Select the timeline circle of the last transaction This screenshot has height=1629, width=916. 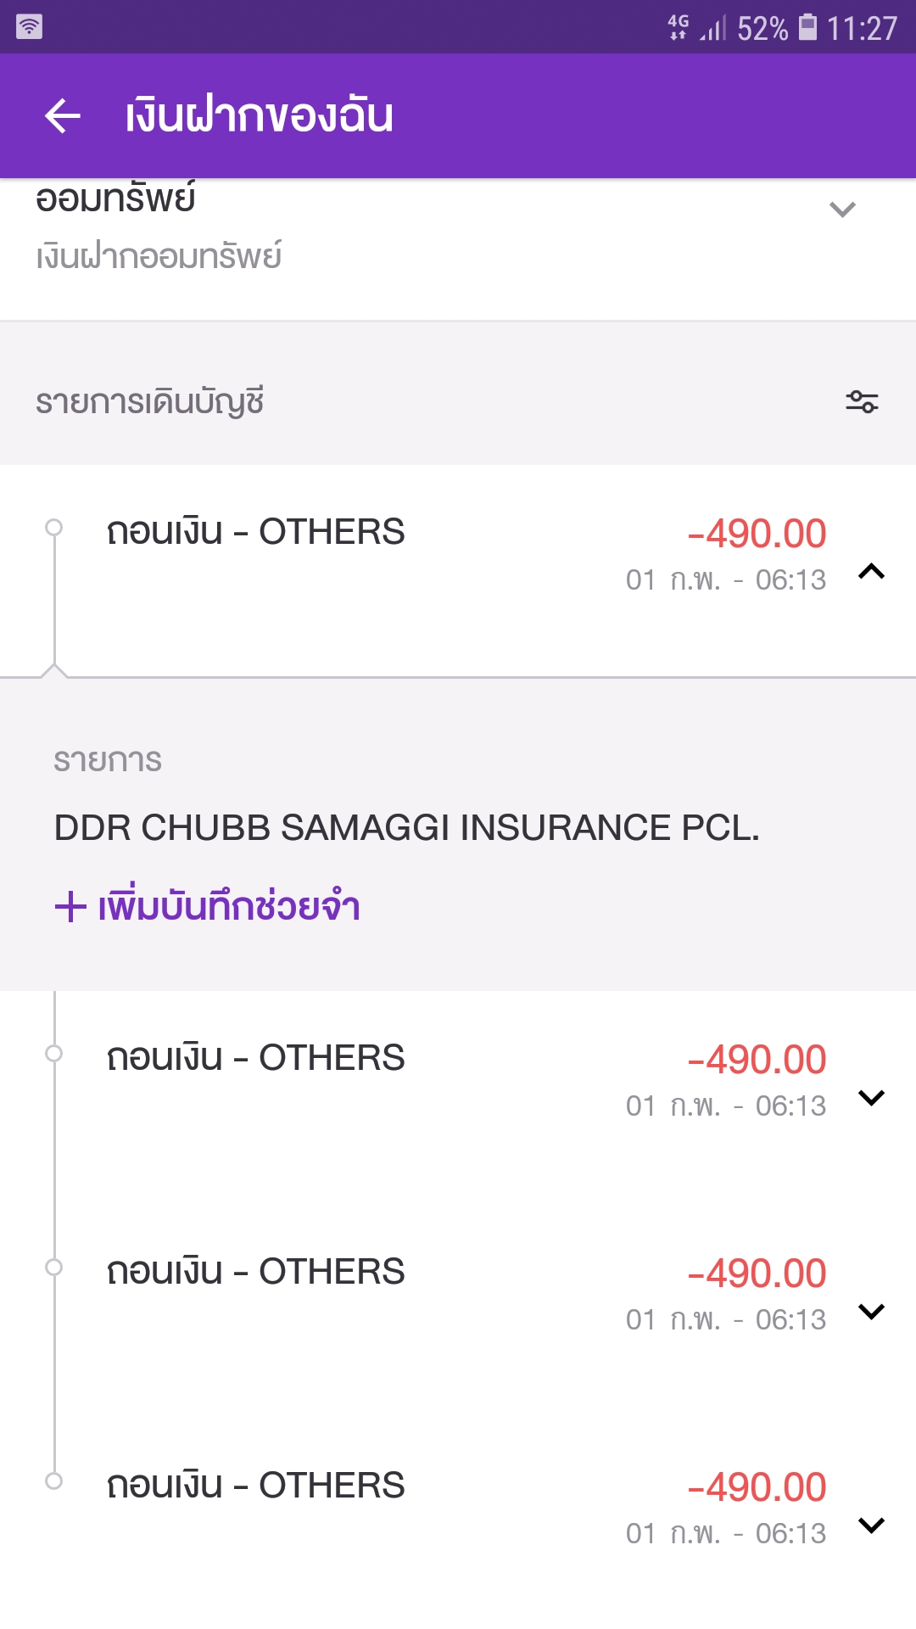pyautogui.click(x=53, y=1481)
